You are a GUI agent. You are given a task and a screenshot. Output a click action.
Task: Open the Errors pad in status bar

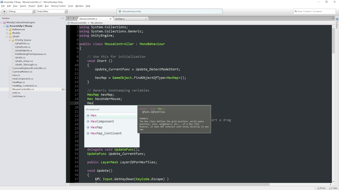tap(321, 188)
